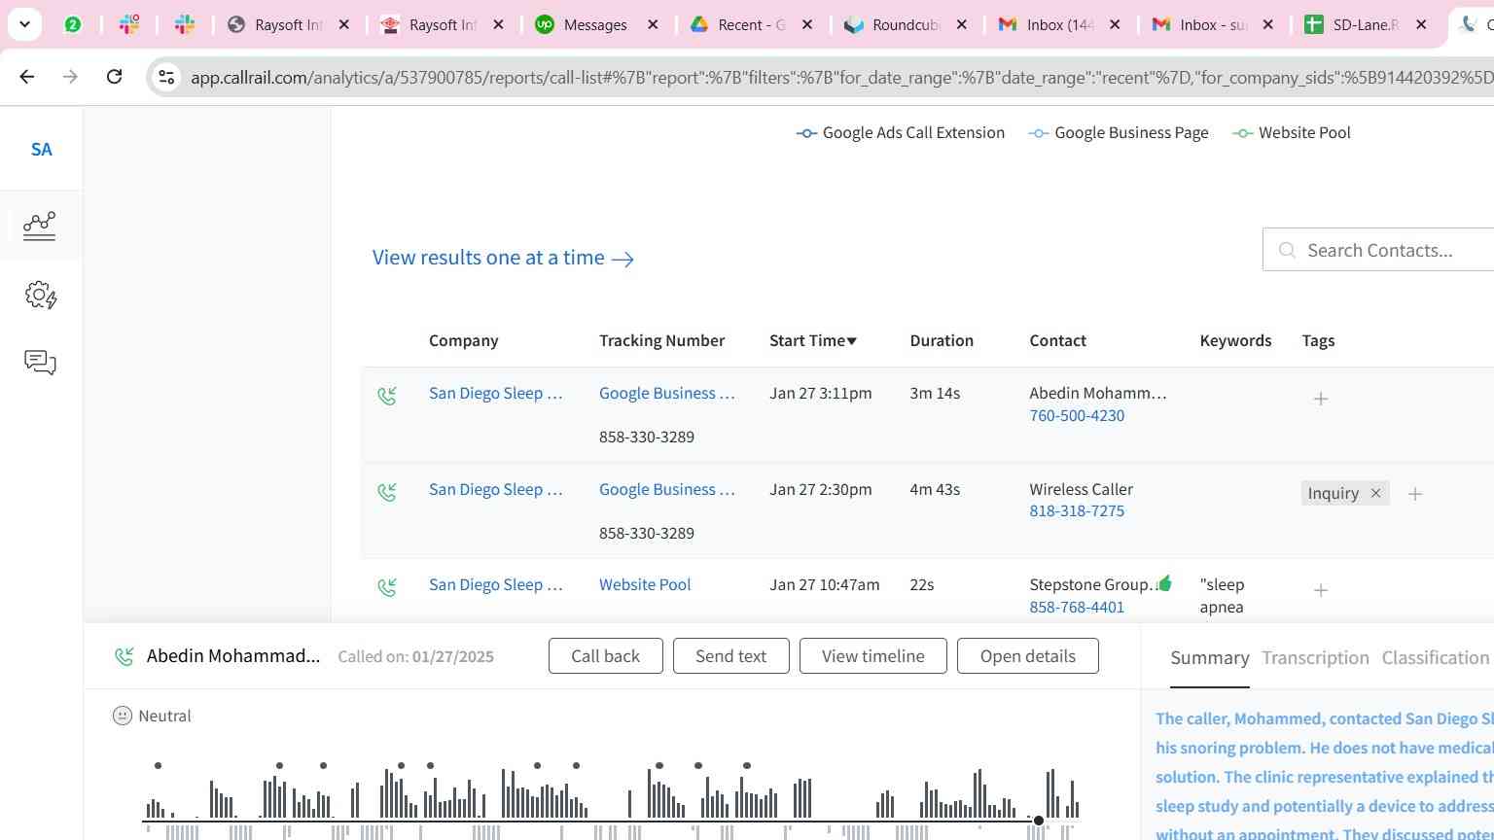Reload the CallRail page
The height and width of the screenshot is (840, 1494).
pos(114,76)
